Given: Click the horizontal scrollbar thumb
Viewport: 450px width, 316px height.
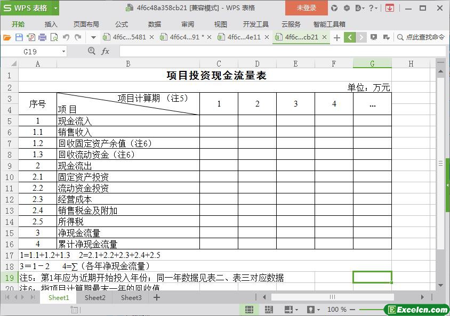Looking at the screenshot, I should [332, 297].
